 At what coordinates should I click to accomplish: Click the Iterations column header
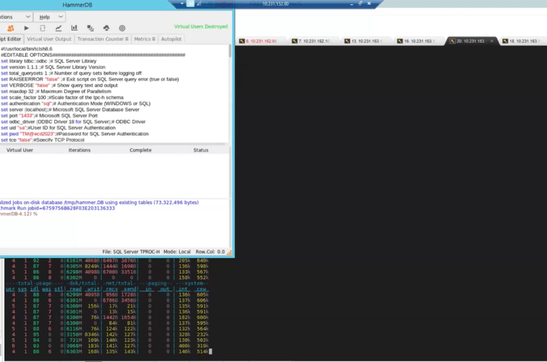(79, 150)
